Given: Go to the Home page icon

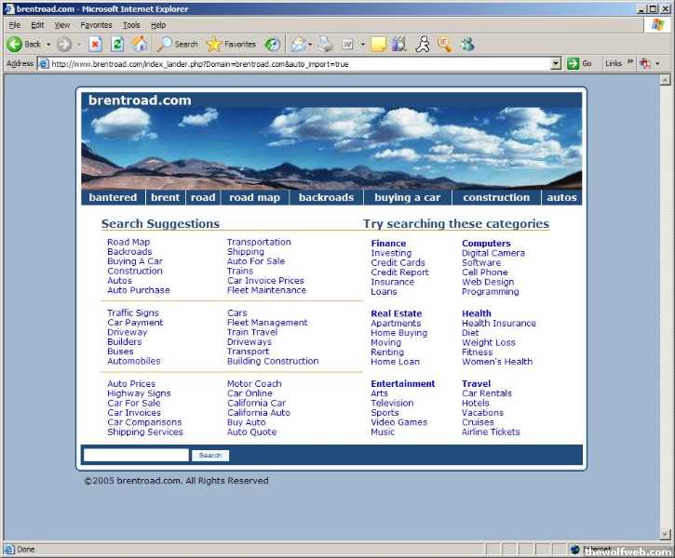Looking at the screenshot, I should (x=140, y=44).
